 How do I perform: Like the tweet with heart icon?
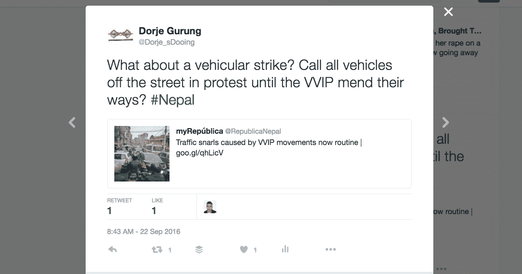244,249
